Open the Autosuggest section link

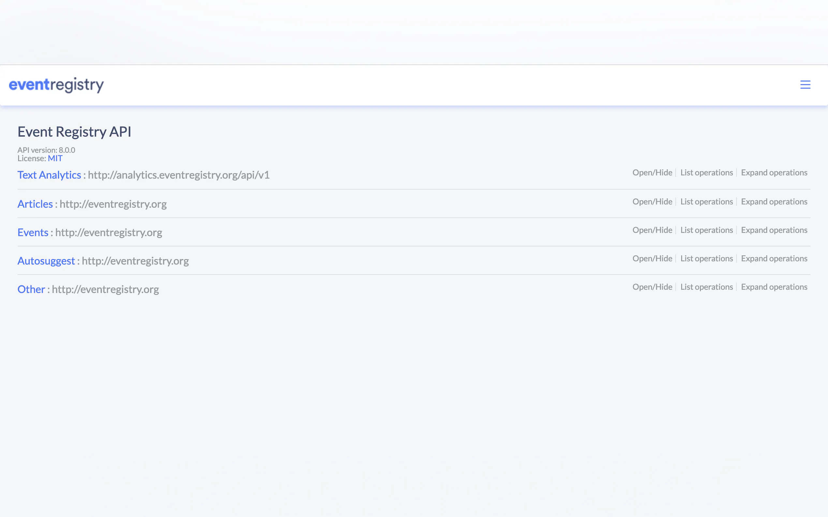tap(46, 260)
